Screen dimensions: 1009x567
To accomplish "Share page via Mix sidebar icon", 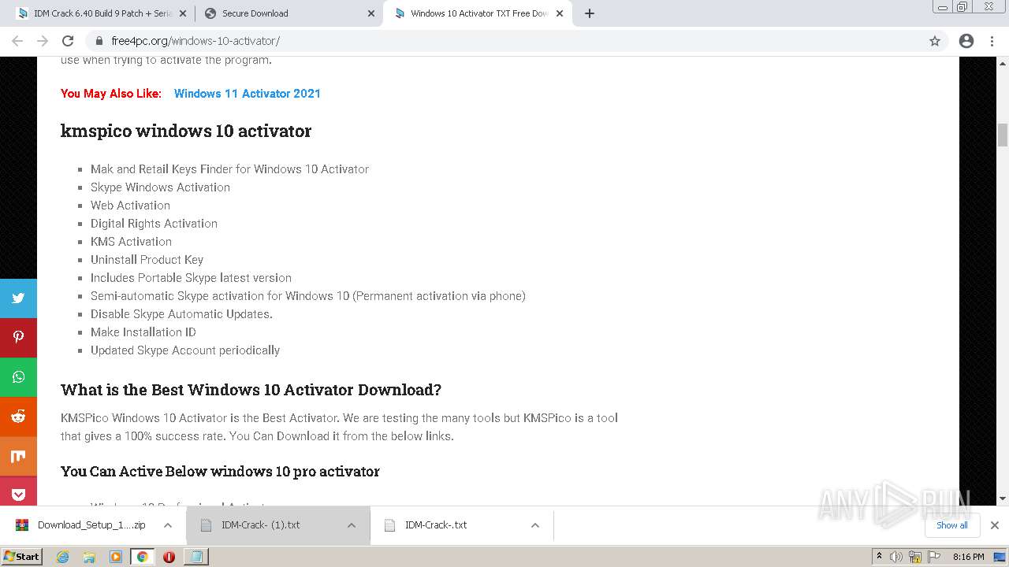I will (x=18, y=456).
